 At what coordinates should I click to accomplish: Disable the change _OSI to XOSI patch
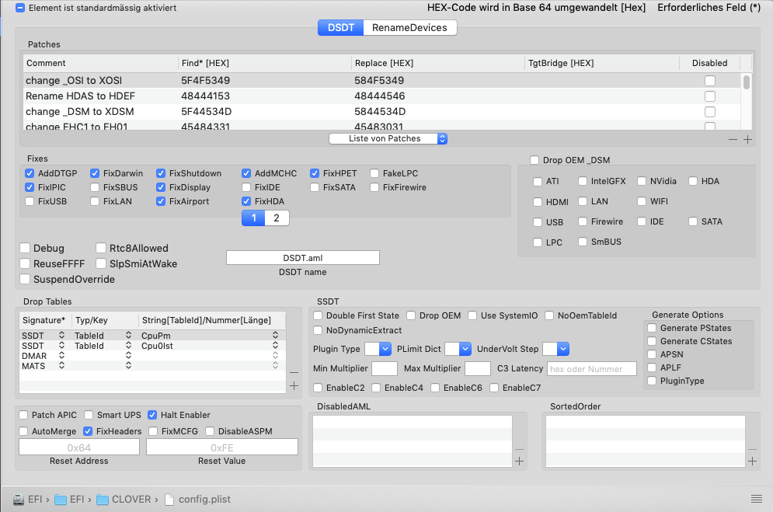pyautogui.click(x=710, y=81)
